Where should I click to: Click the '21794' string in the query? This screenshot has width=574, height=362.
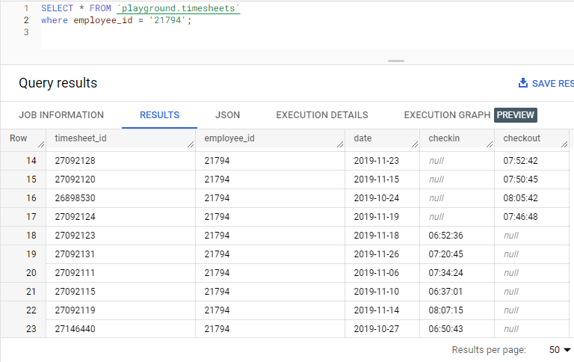pyautogui.click(x=167, y=20)
